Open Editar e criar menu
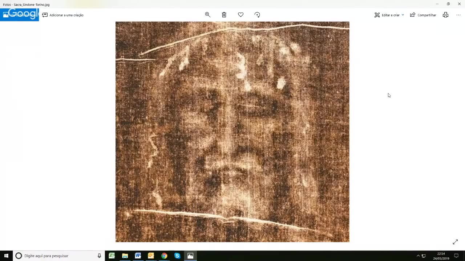Viewport: 465px width, 261px height. 389,15
